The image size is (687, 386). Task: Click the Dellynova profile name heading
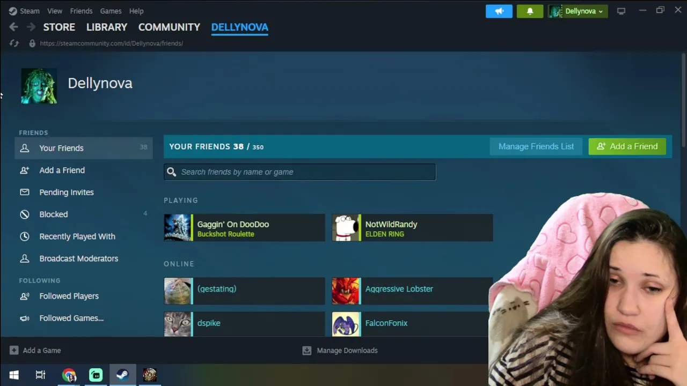point(100,83)
